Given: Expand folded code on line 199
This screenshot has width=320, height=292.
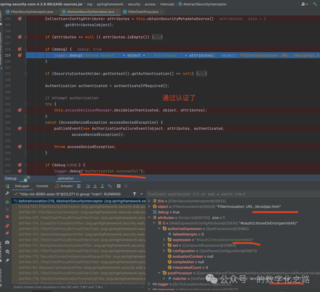Looking at the screenshot, I should pyautogui.click(x=157, y=37).
